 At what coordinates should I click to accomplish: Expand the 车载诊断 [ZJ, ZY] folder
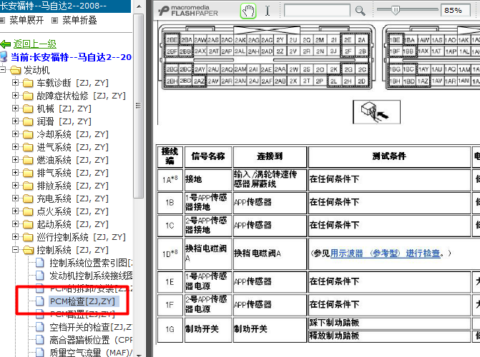coord(15,83)
